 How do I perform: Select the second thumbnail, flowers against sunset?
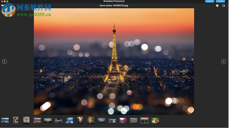coord(16,120)
